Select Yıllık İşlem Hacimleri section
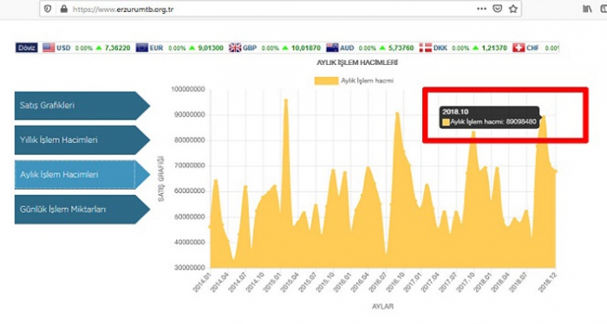This screenshot has height=324, width=607. point(82,140)
